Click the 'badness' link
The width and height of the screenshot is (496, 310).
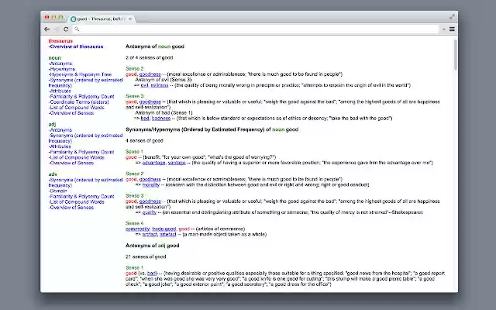161,119
